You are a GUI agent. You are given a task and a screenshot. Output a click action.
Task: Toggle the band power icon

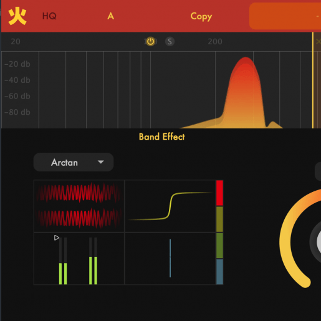click(151, 42)
